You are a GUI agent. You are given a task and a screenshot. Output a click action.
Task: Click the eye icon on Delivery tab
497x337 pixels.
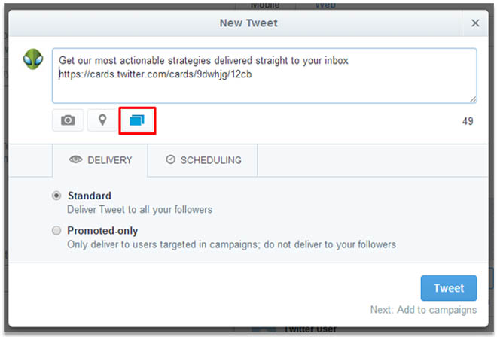pyautogui.click(x=76, y=159)
